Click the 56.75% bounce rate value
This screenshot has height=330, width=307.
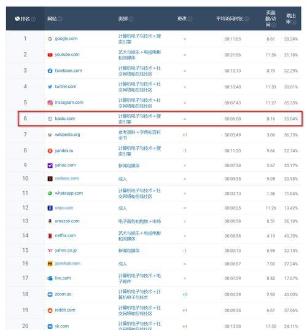point(291,135)
